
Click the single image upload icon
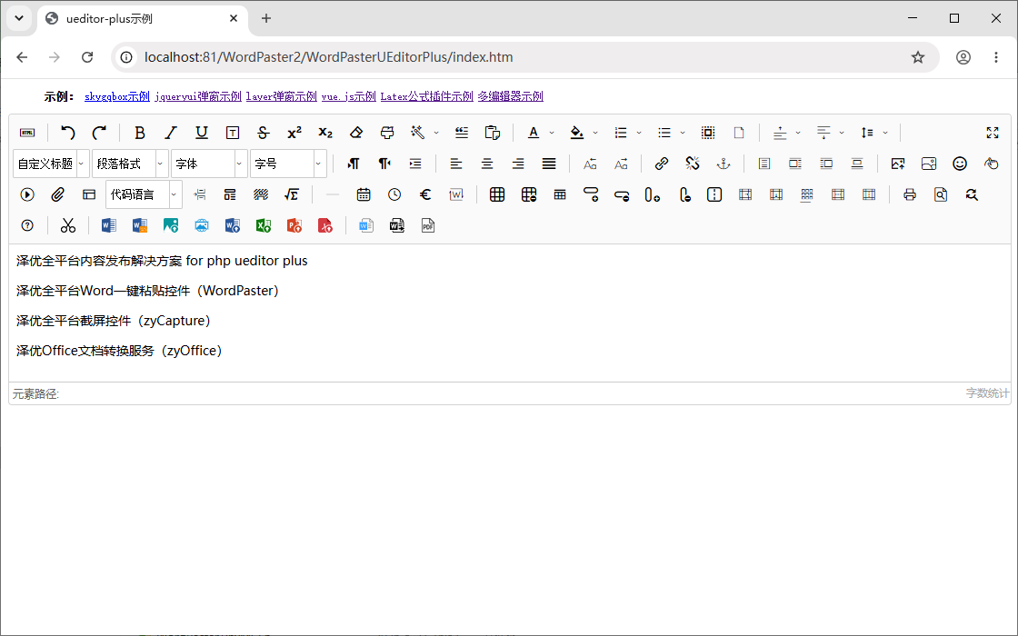(898, 164)
